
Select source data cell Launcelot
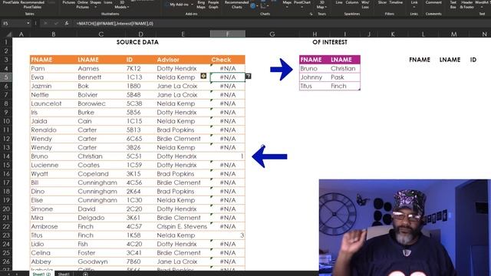[53, 103]
